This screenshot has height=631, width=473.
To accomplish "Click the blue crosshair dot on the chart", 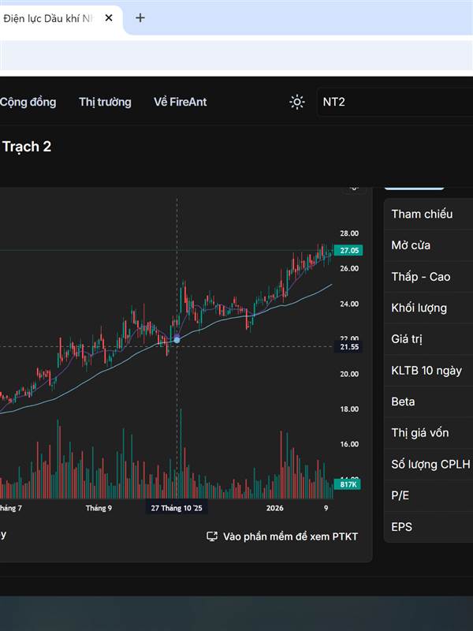I will point(177,339).
